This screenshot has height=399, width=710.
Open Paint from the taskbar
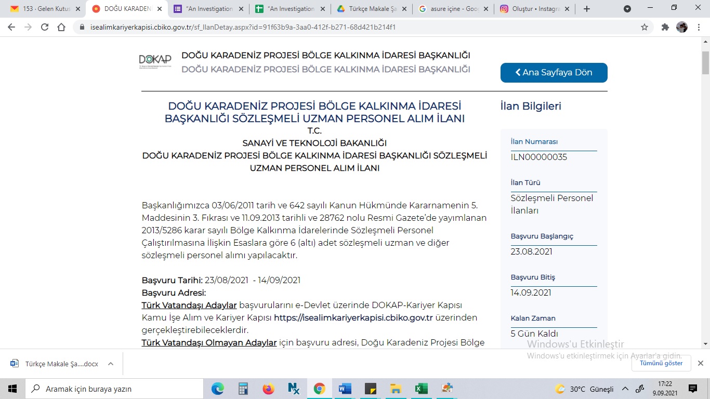[446, 389]
